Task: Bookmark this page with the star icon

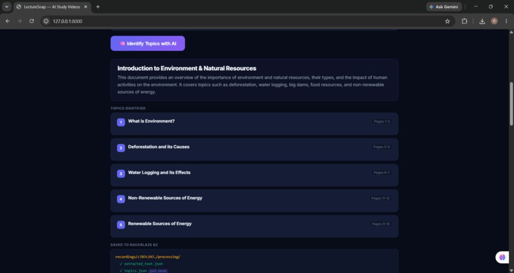Action: pos(448,21)
